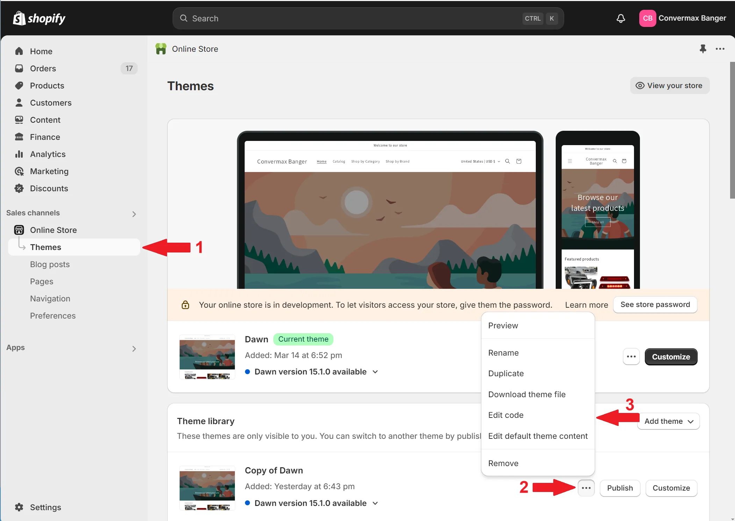Open the Add theme dropdown
The width and height of the screenshot is (735, 521).
click(668, 421)
